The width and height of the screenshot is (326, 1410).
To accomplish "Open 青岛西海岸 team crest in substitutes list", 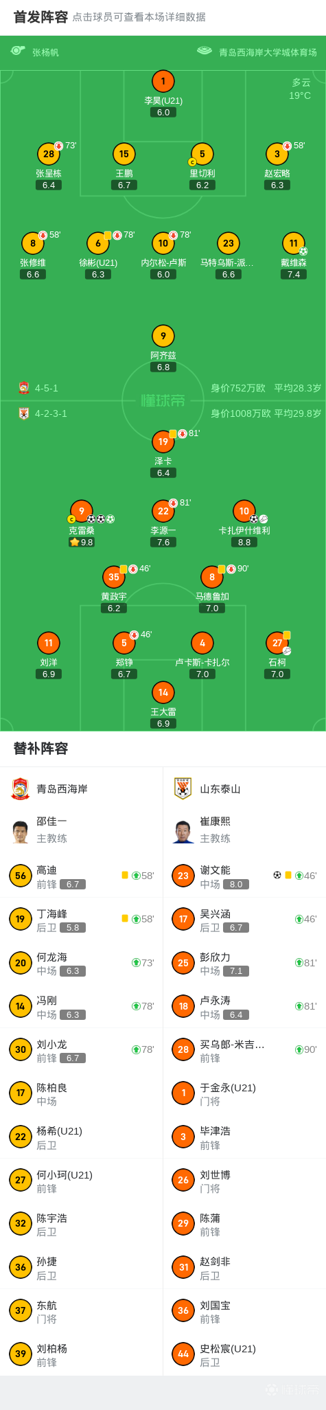I will [x=21, y=788].
